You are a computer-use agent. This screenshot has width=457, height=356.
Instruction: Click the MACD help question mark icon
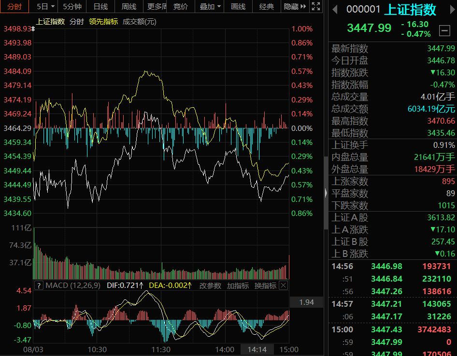point(39,285)
